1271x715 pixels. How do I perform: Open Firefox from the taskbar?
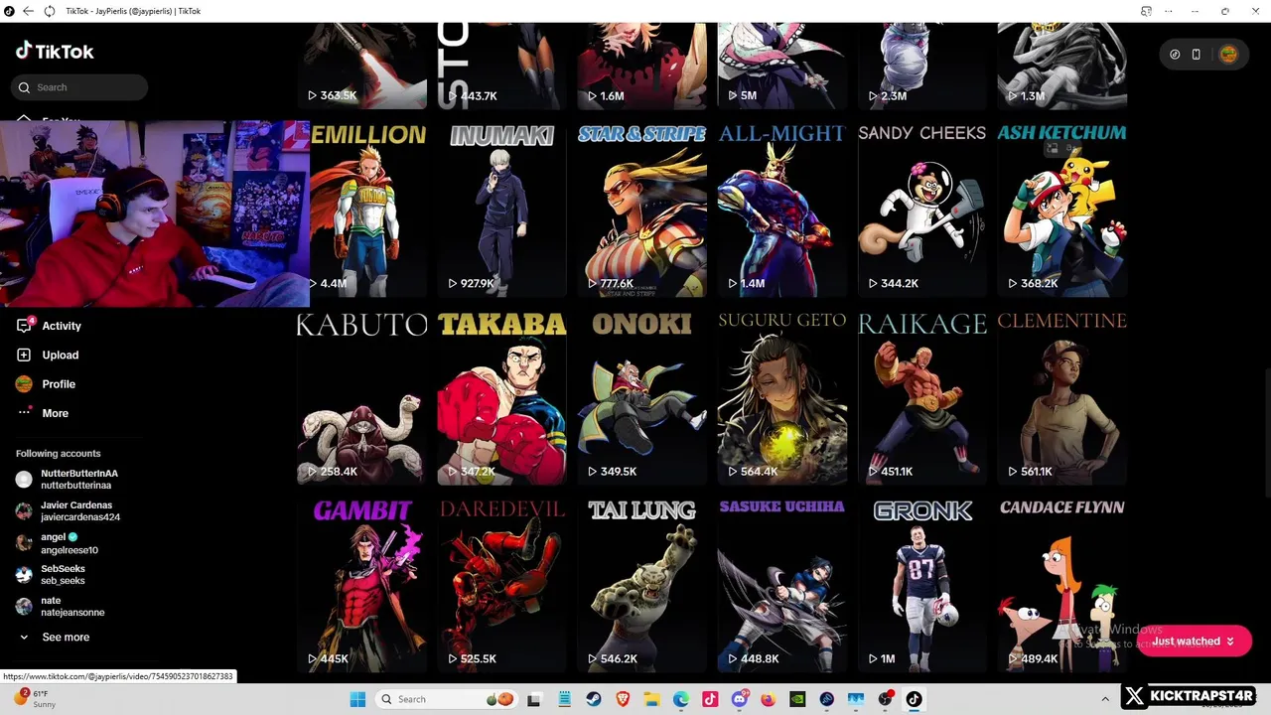[x=769, y=699]
